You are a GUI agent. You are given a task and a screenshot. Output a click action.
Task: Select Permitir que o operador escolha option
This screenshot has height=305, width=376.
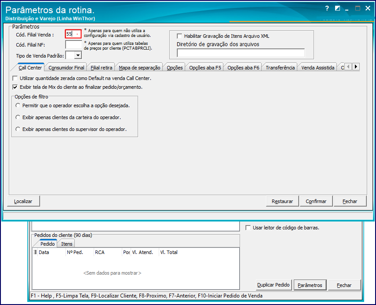[x=18, y=105]
